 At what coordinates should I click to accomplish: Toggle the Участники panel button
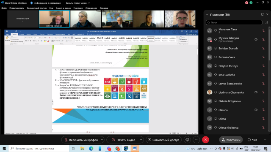tap(231, 140)
